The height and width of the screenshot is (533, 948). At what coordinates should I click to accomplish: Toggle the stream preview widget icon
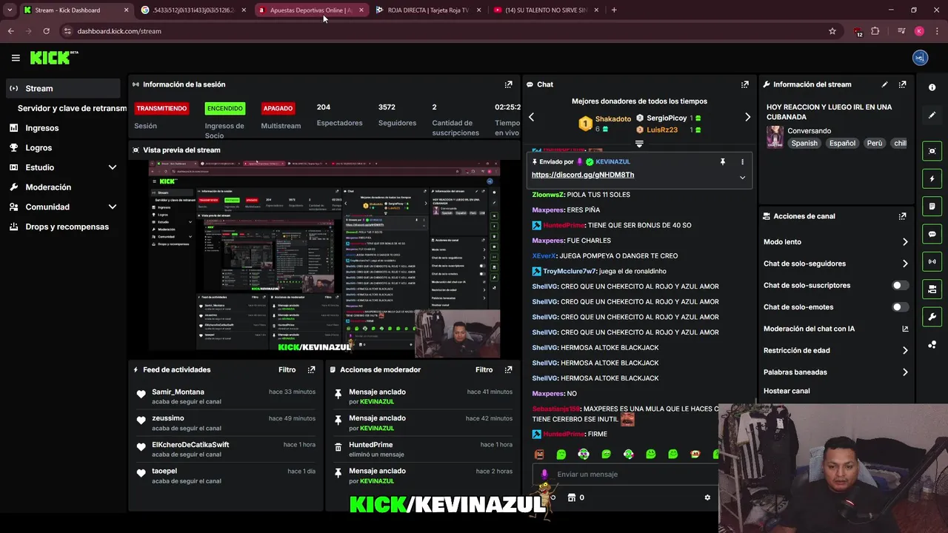[932, 151]
